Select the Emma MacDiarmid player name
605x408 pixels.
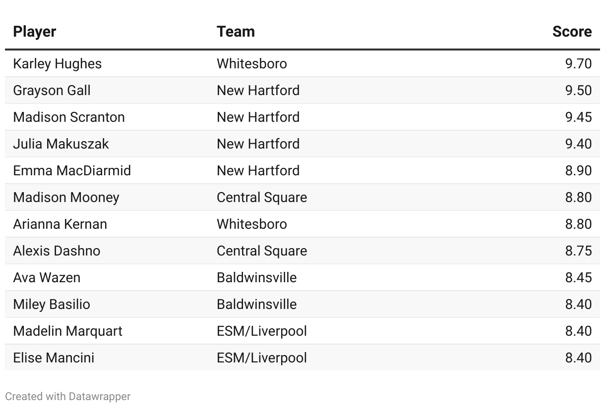coord(72,171)
